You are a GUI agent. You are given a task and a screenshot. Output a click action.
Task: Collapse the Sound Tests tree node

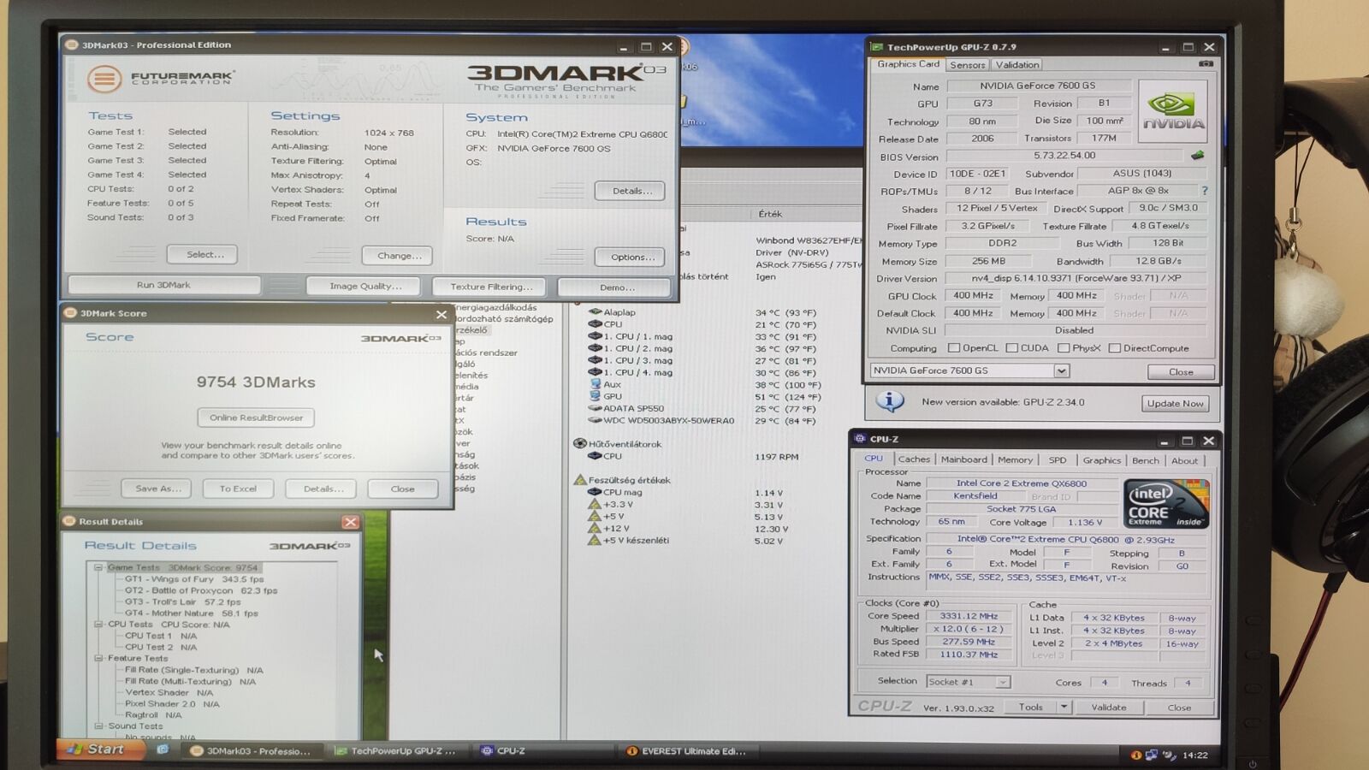[98, 726]
